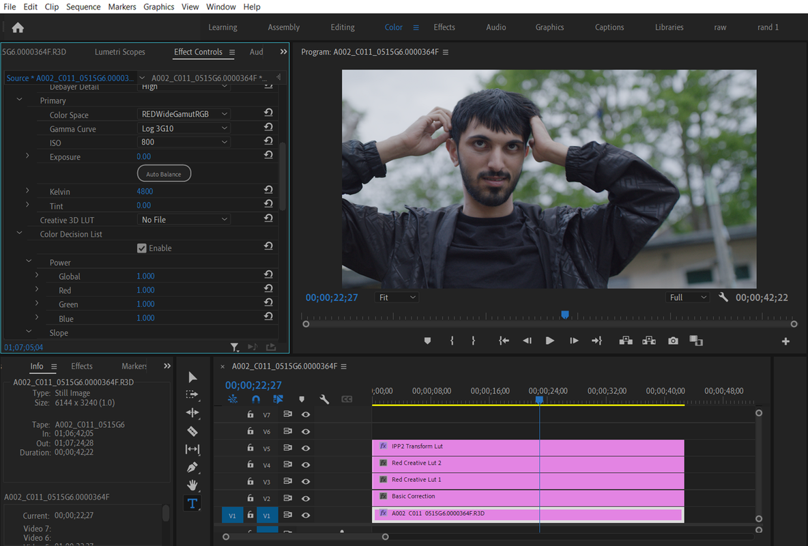Viewport: 808px width, 546px height.
Task: Open Program monitor settings wrench
Action: pyautogui.click(x=723, y=297)
